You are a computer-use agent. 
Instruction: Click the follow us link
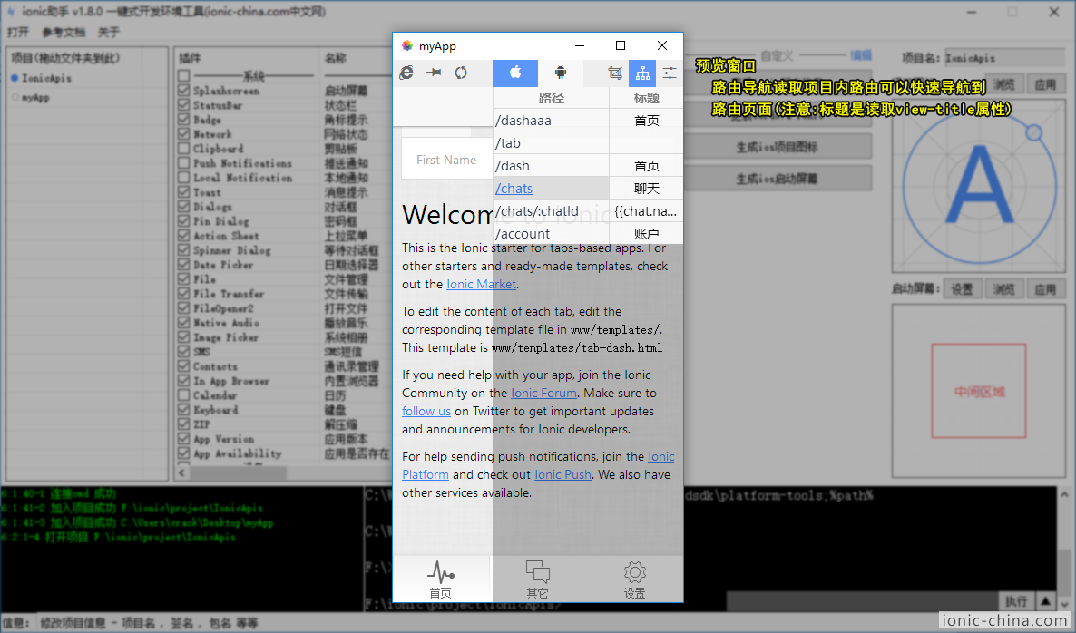(x=426, y=411)
